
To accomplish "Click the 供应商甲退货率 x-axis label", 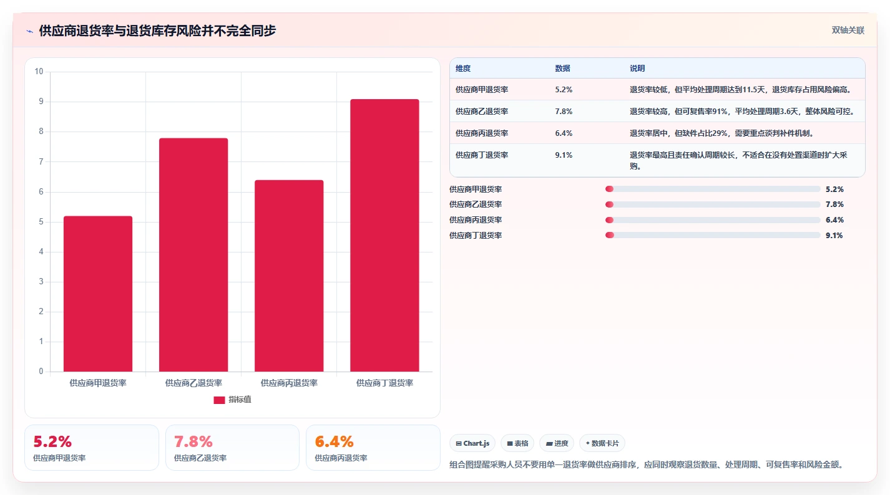I will (x=98, y=383).
